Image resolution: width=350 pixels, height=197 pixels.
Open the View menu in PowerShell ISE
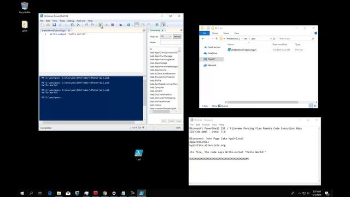point(55,21)
